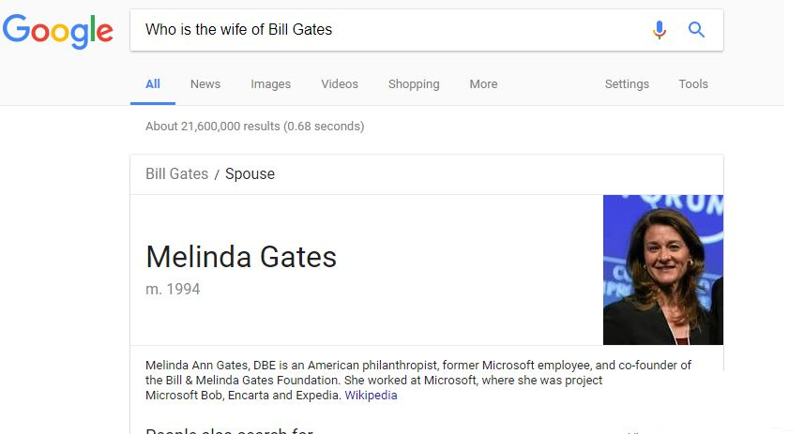Click the Spouse breadcrumb label

[250, 174]
